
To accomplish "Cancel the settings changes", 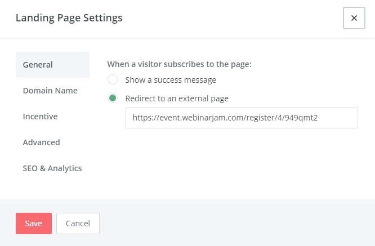I will [78, 223].
